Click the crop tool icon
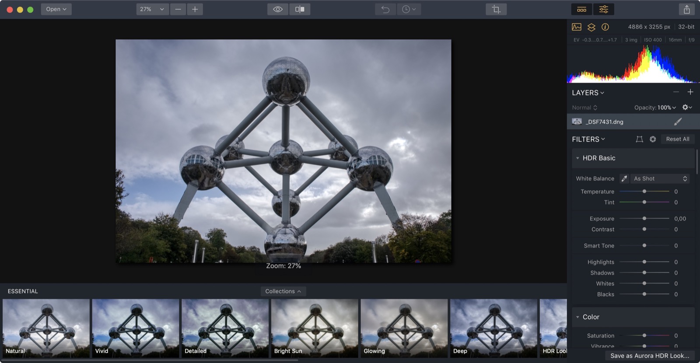 point(496,9)
